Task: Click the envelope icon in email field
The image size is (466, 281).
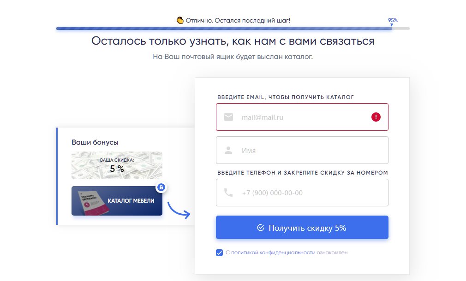Action: pyautogui.click(x=228, y=117)
